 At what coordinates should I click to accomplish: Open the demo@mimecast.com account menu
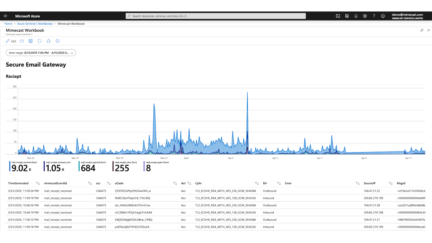click(x=407, y=16)
